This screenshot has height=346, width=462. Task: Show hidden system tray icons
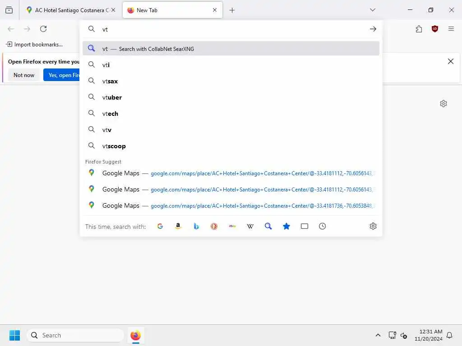(378, 335)
